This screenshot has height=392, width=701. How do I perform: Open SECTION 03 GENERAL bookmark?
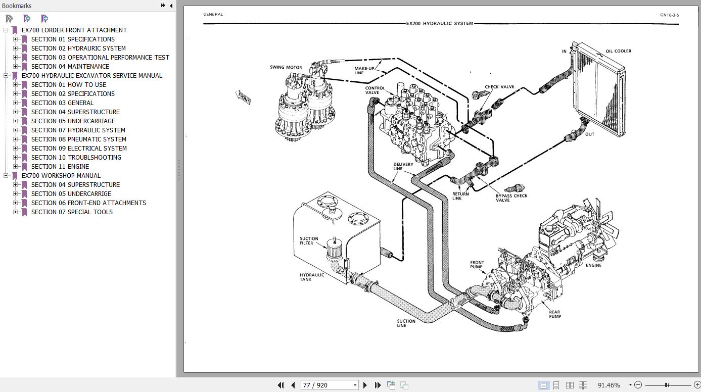[62, 103]
